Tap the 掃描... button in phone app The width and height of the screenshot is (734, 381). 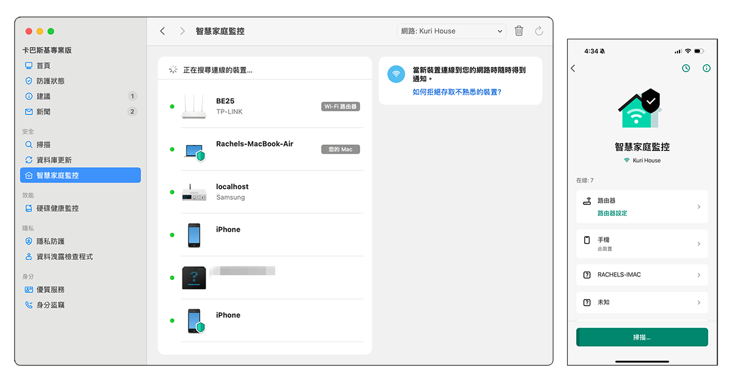tap(642, 337)
